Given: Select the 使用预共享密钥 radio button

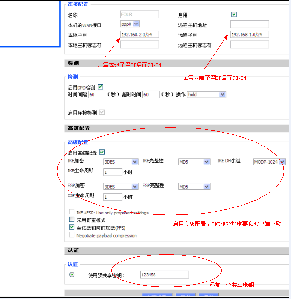Looking at the screenshot, I should coord(72,275).
